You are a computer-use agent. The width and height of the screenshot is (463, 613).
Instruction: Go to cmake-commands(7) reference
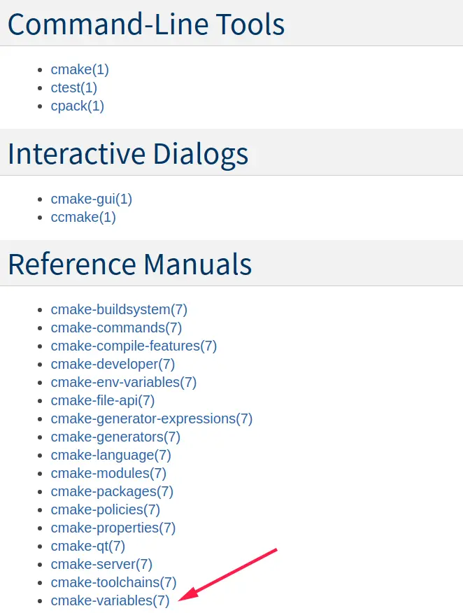pyautogui.click(x=116, y=327)
